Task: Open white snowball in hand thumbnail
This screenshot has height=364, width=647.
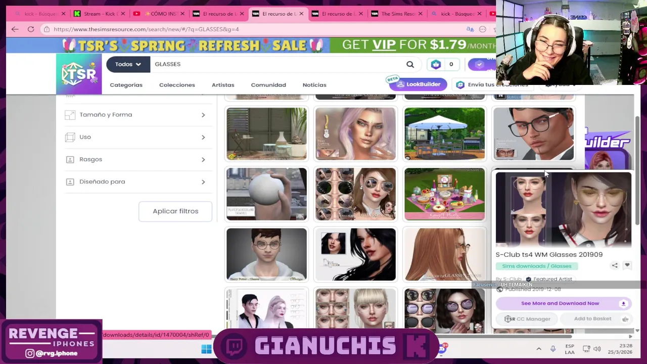Action: tap(266, 194)
